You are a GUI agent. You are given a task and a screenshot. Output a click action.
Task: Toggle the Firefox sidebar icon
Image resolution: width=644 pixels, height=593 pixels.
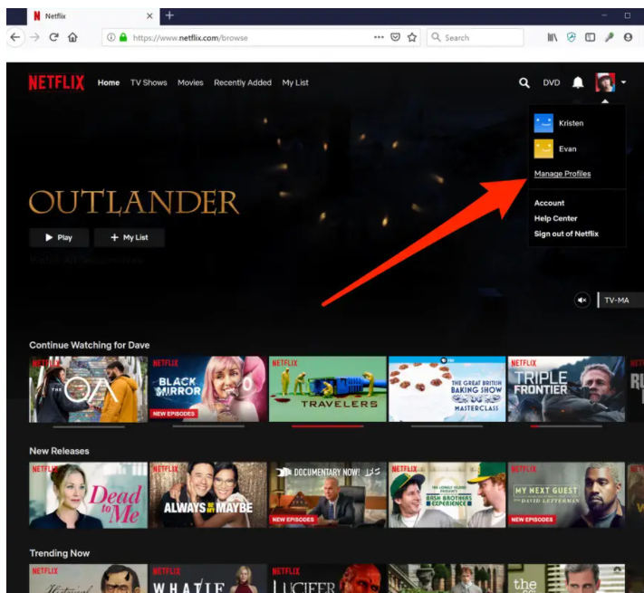591,37
